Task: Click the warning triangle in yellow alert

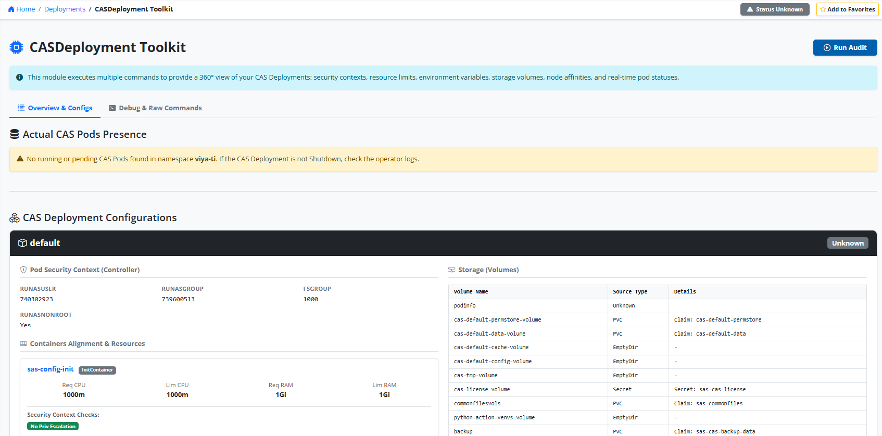Action: point(20,159)
